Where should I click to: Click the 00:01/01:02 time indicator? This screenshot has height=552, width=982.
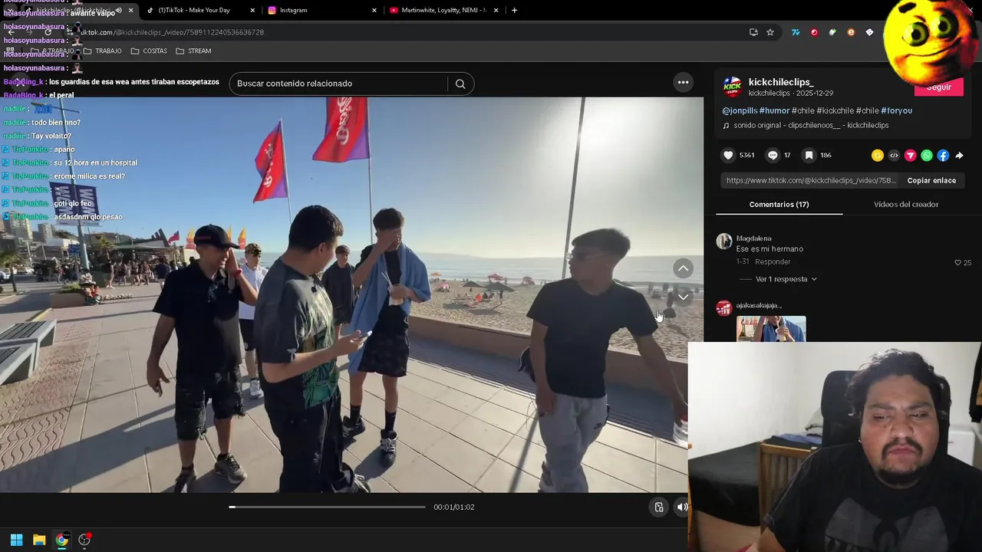pyautogui.click(x=453, y=508)
